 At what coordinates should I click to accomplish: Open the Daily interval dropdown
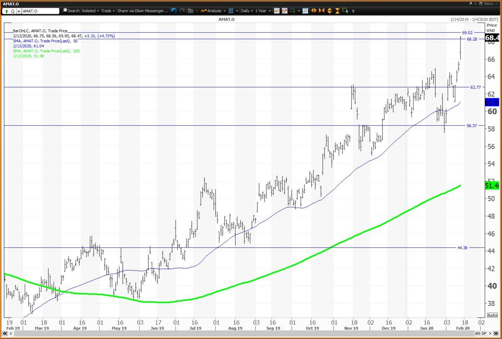(246, 11)
